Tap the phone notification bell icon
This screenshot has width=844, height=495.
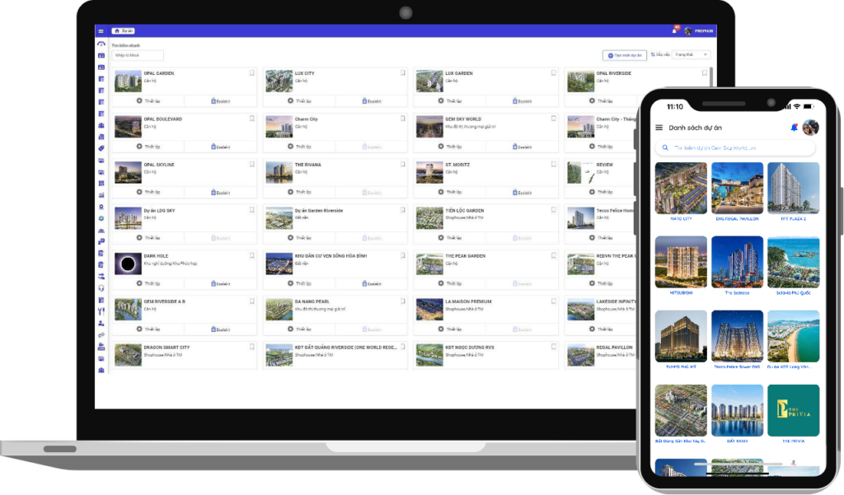pyautogui.click(x=794, y=128)
